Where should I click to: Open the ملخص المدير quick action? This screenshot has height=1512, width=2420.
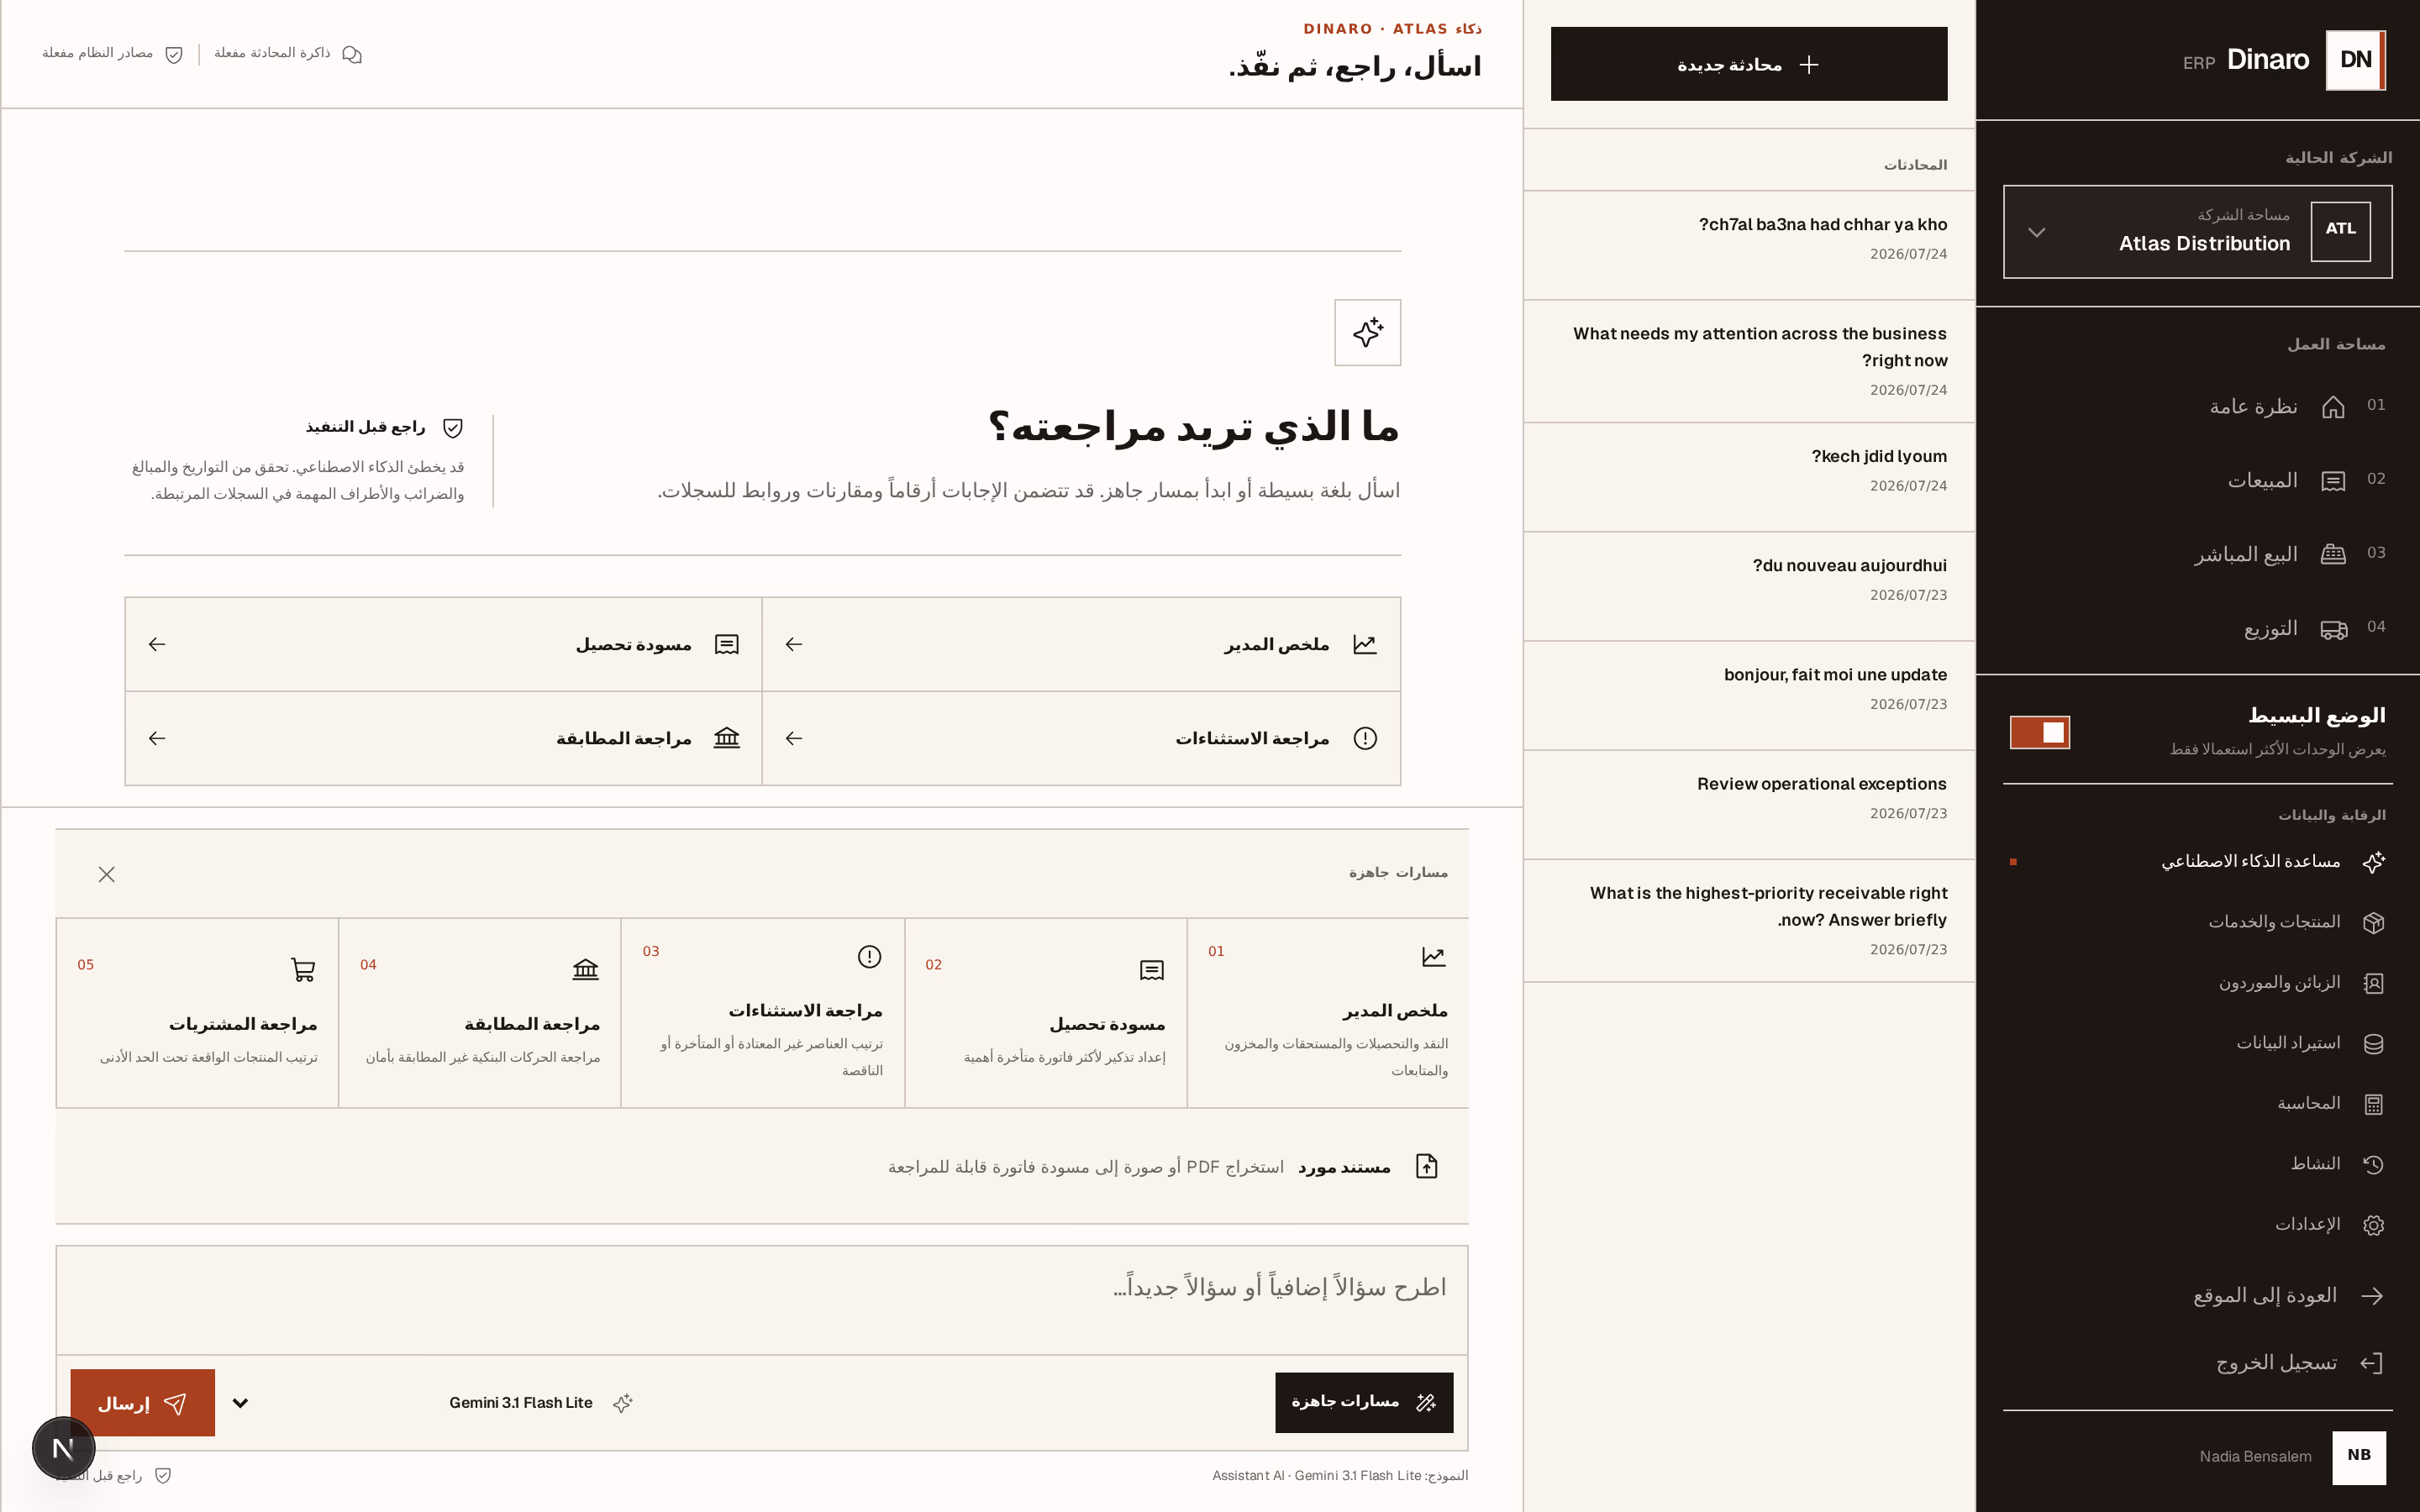pyautogui.click(x=1081, y=644)
